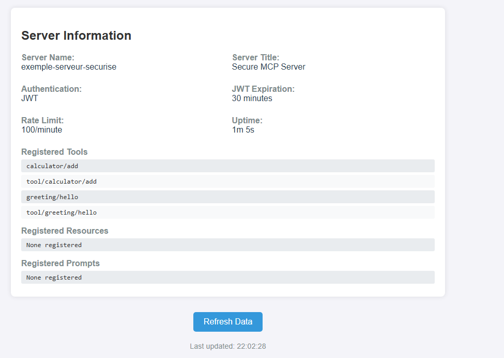Click the Authentication label

[51, 89]
